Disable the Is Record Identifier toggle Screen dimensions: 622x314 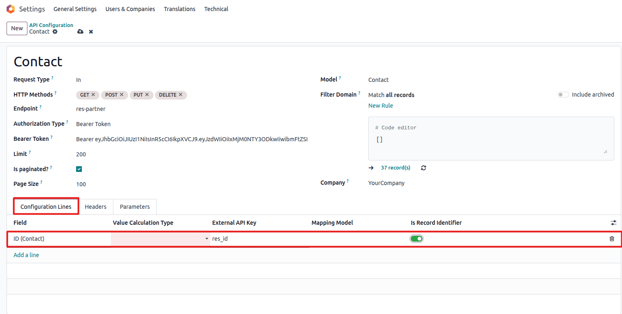tap(417, 239)
